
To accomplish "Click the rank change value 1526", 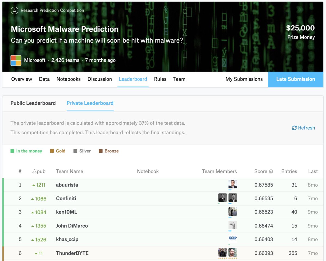I will (41, 240).
